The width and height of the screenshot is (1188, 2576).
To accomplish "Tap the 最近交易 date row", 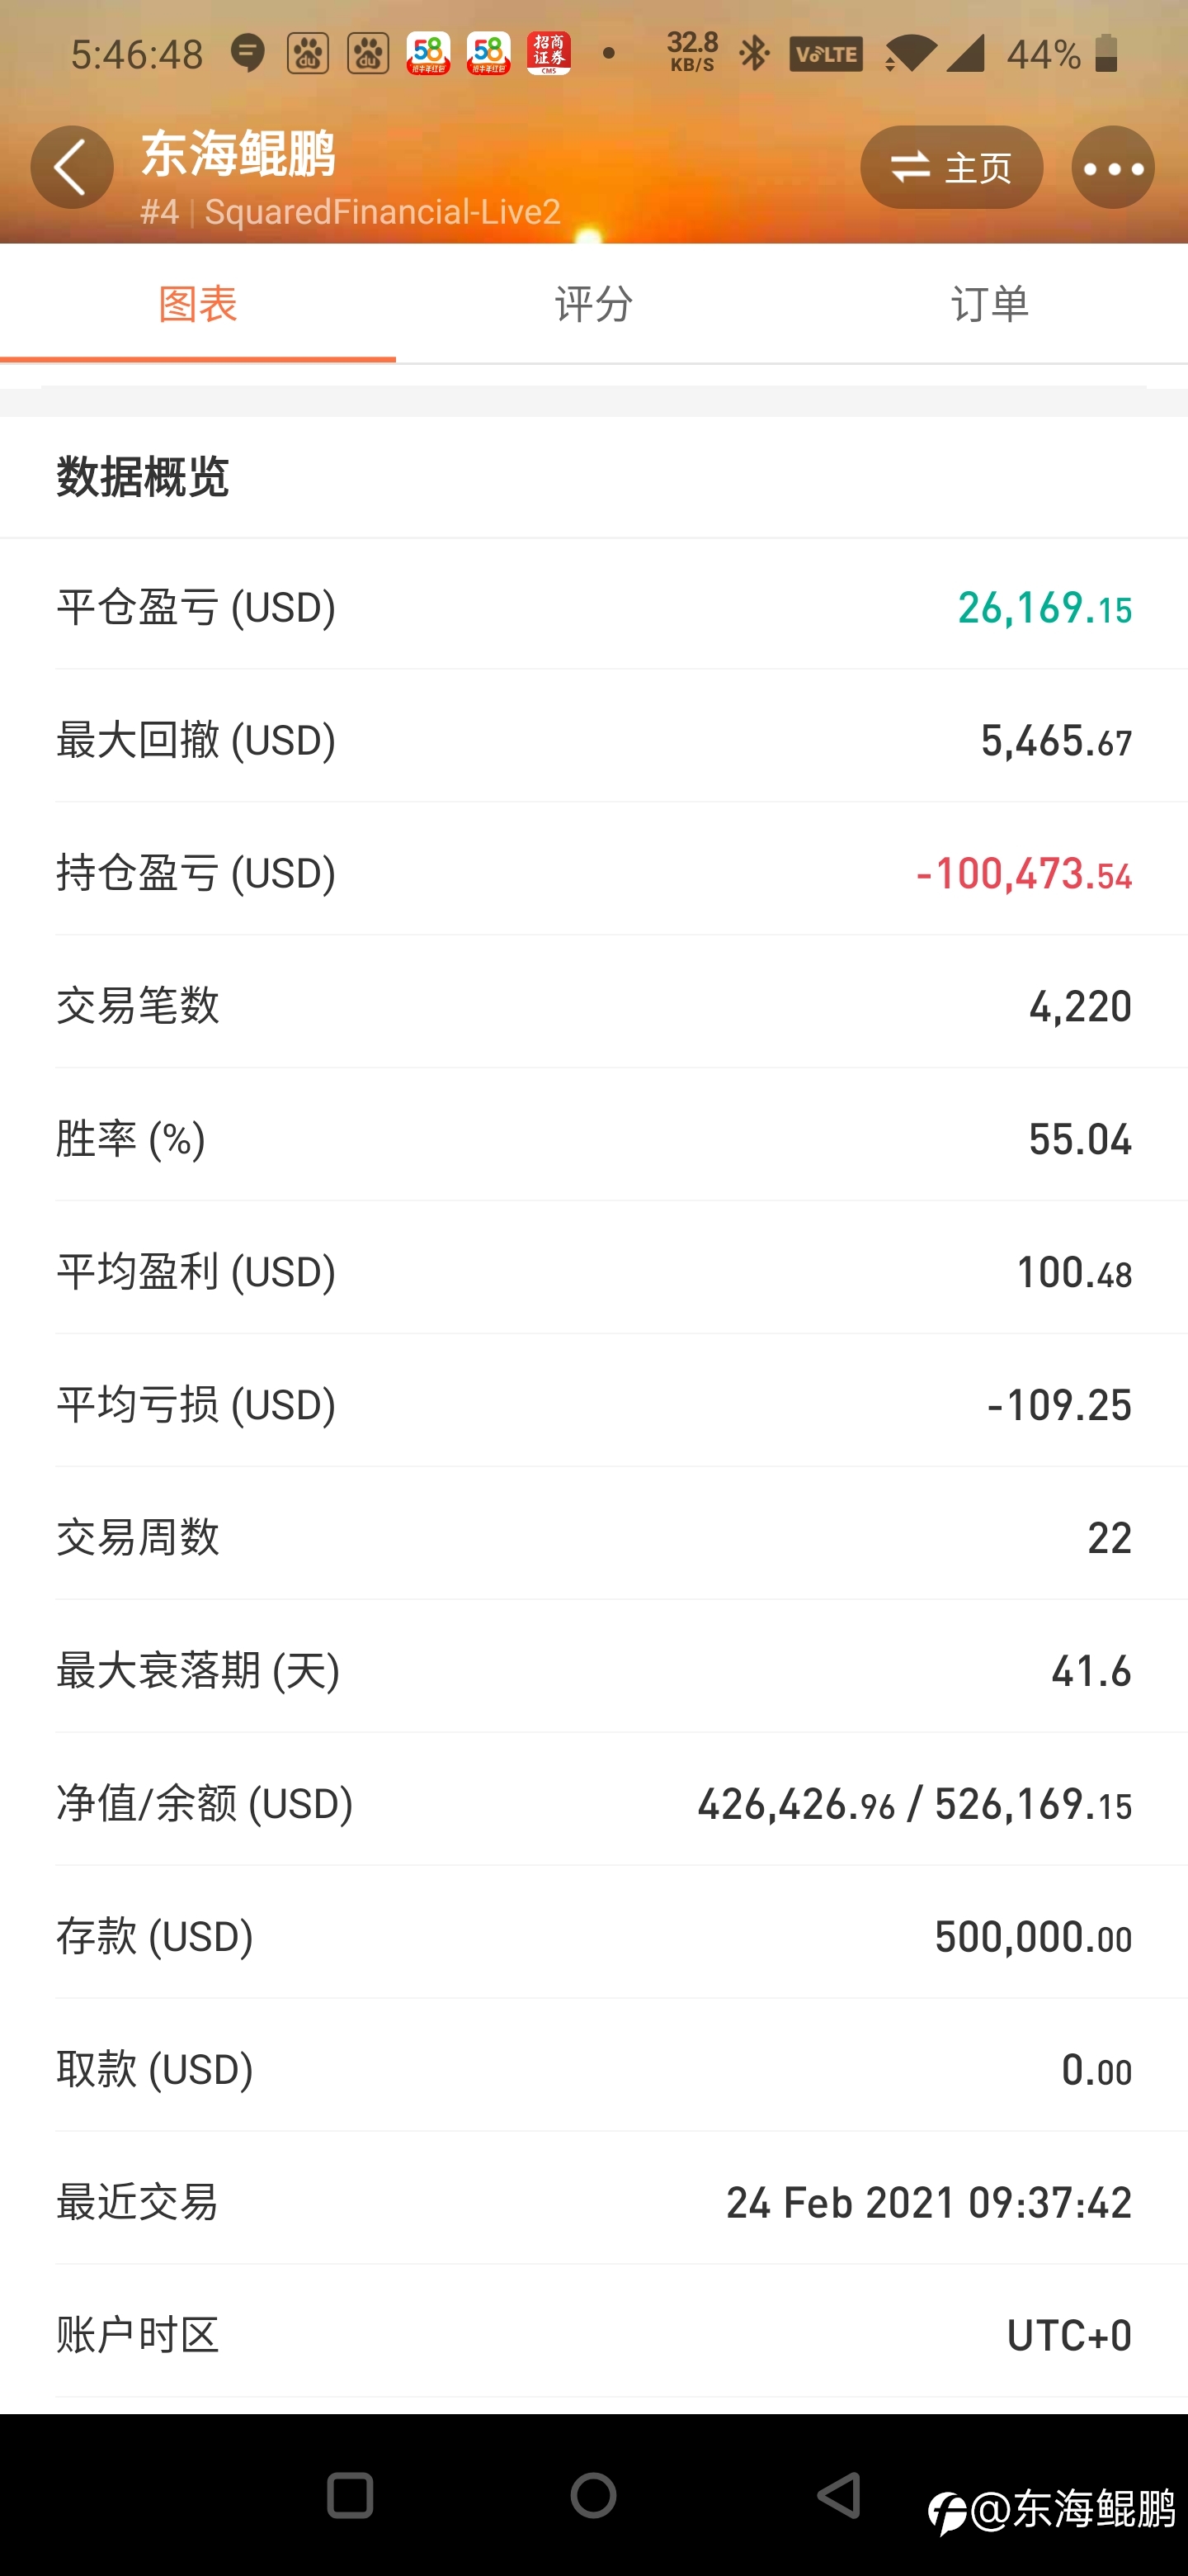I will (593, 2202).
